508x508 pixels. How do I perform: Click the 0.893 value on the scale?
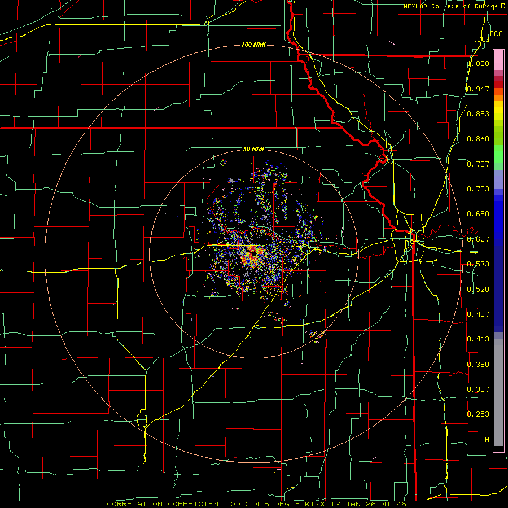point(478,113)
